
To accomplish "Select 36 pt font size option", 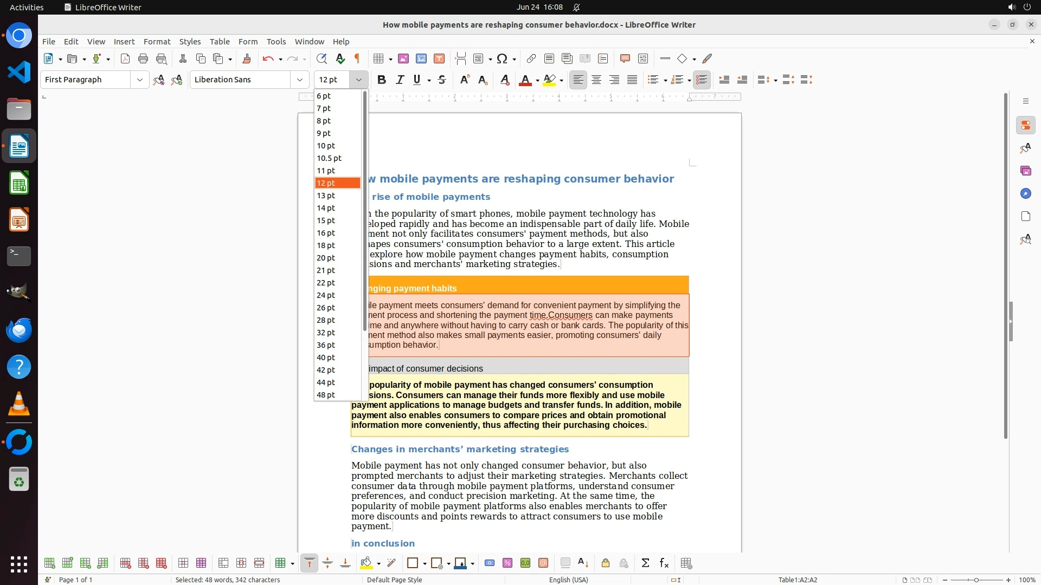I will click(x=326, y=345).
